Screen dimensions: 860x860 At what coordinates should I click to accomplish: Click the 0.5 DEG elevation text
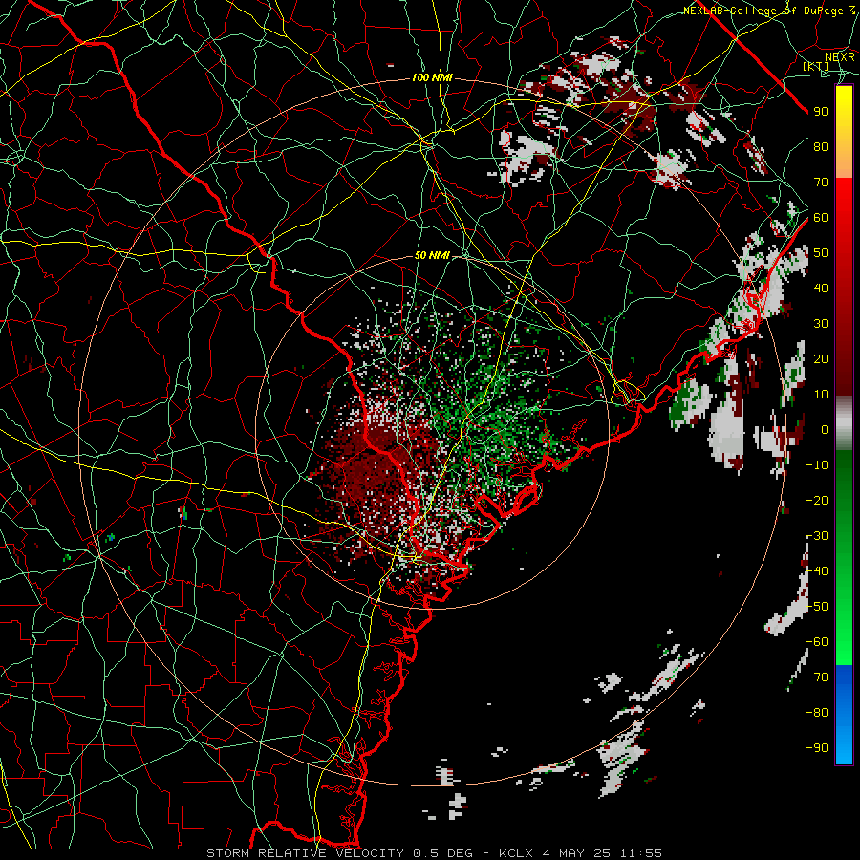coord(441,853)
